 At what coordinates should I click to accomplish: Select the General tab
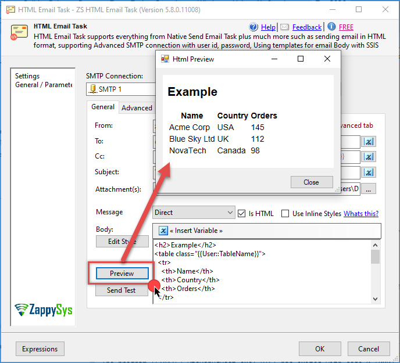[x=103, y=107]
